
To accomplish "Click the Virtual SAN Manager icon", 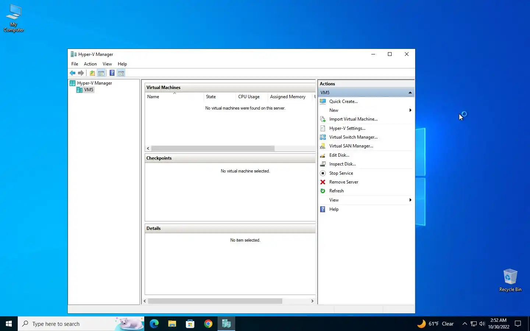I will tap(323, 146).
